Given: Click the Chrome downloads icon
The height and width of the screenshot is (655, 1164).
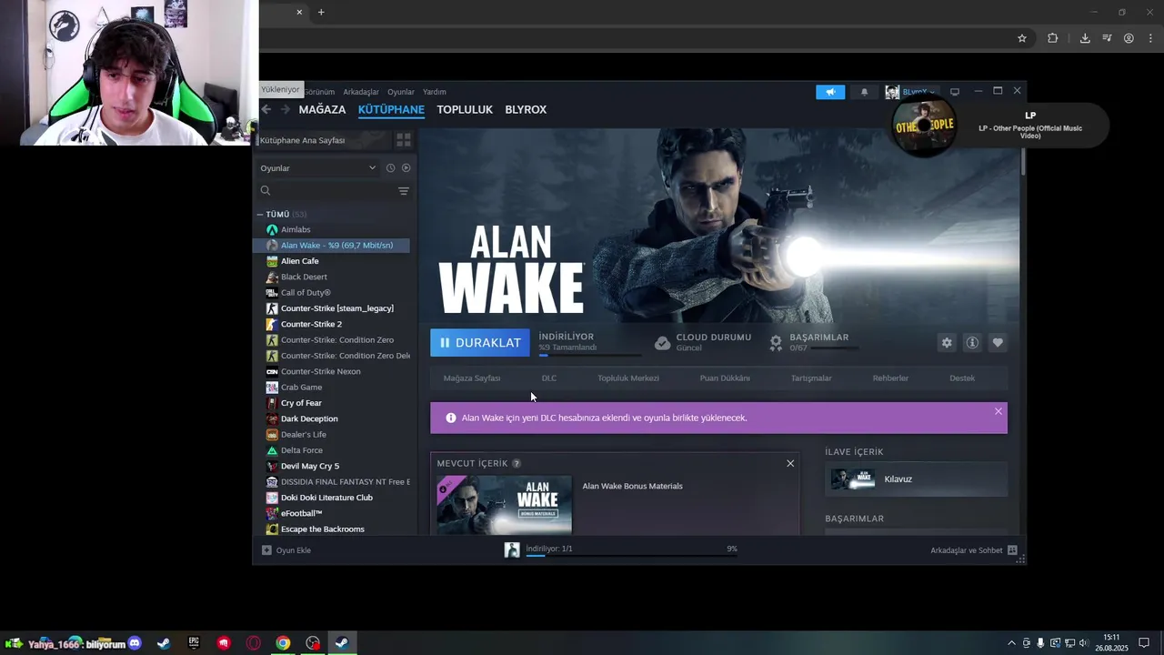Looking at the screenshot, I should tap(1085, 38).
